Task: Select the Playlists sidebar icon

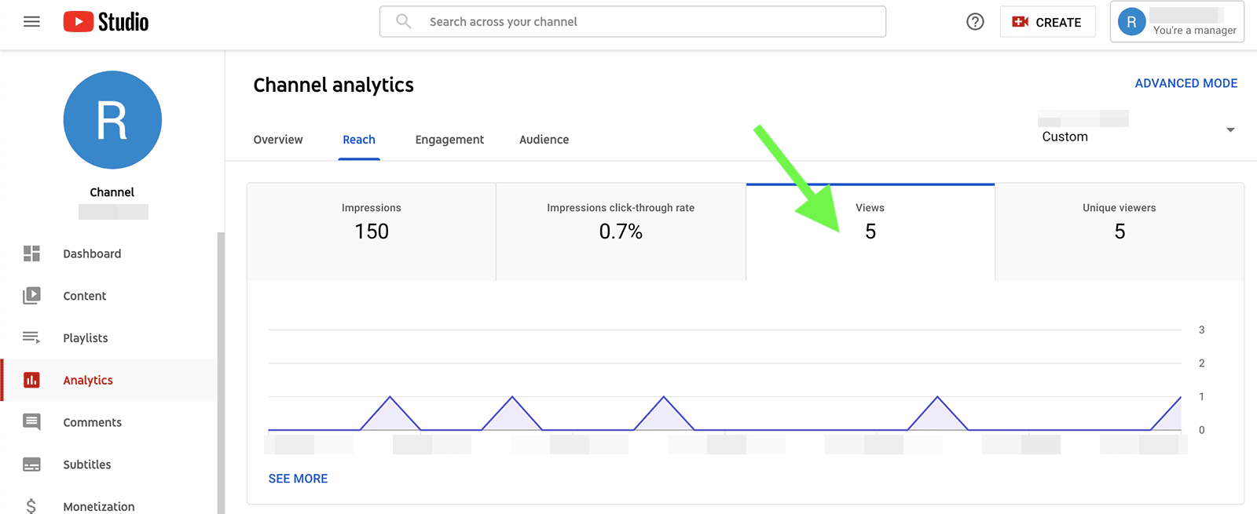Action: tap(31, 337)
